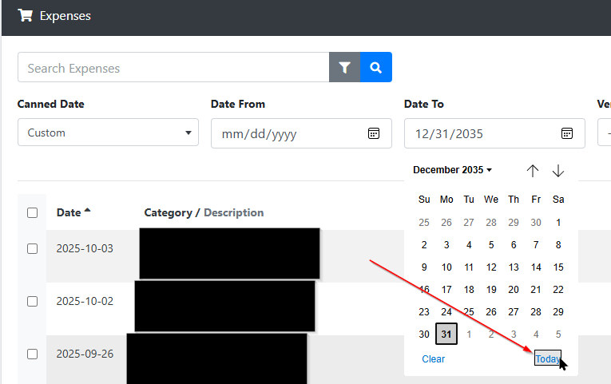Click Clear in the date picker
611x384 pixels.
[433, 359]
